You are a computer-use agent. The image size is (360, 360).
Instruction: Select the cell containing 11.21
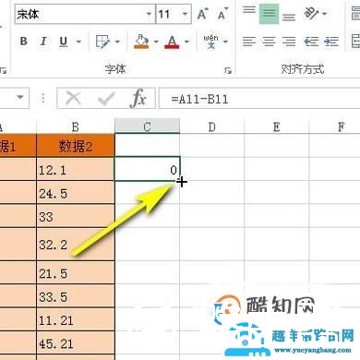coord(76,320)
